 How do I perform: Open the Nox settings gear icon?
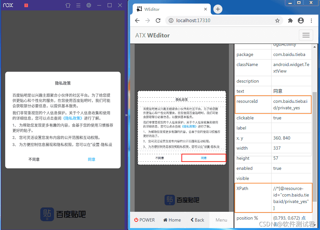88,5
